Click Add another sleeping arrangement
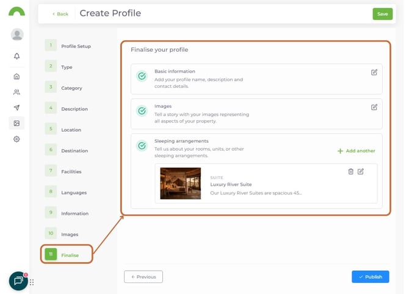This screenshot has height=294, width=409. click(x=357, y=151)
